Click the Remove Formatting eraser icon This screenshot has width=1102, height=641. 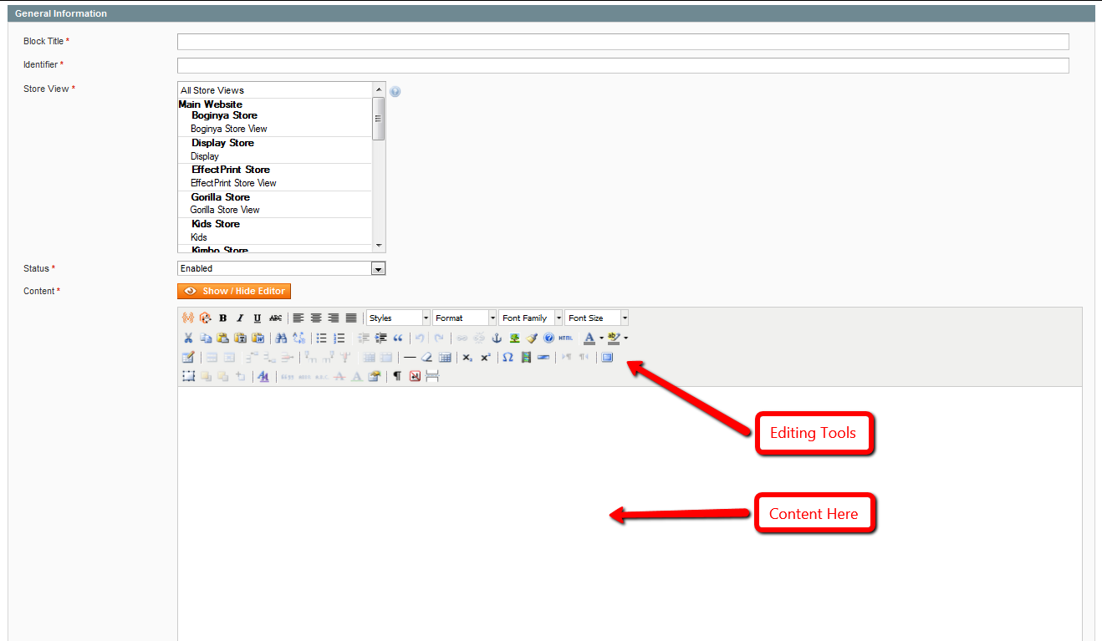(427, 357)
